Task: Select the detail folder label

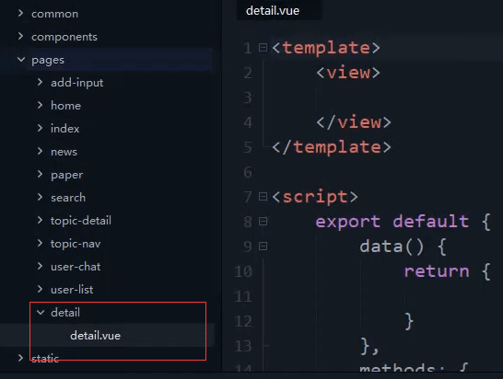Action: pos(65,313)
